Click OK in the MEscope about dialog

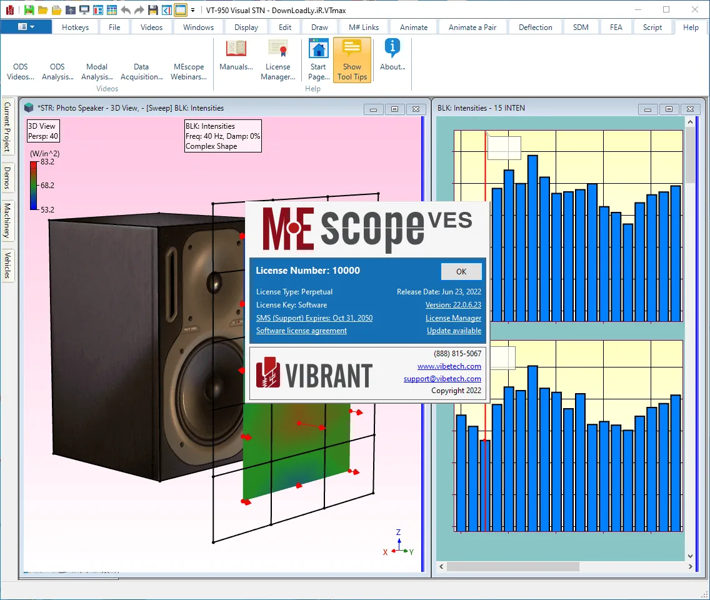(461, 271)
